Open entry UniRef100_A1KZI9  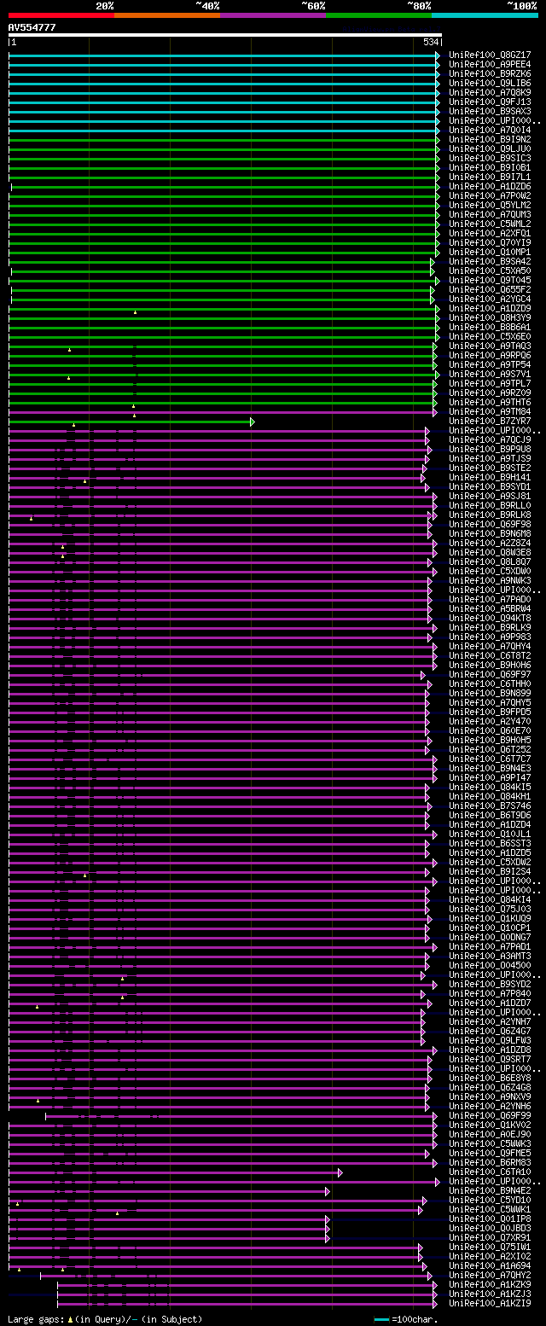point(490,1303)
